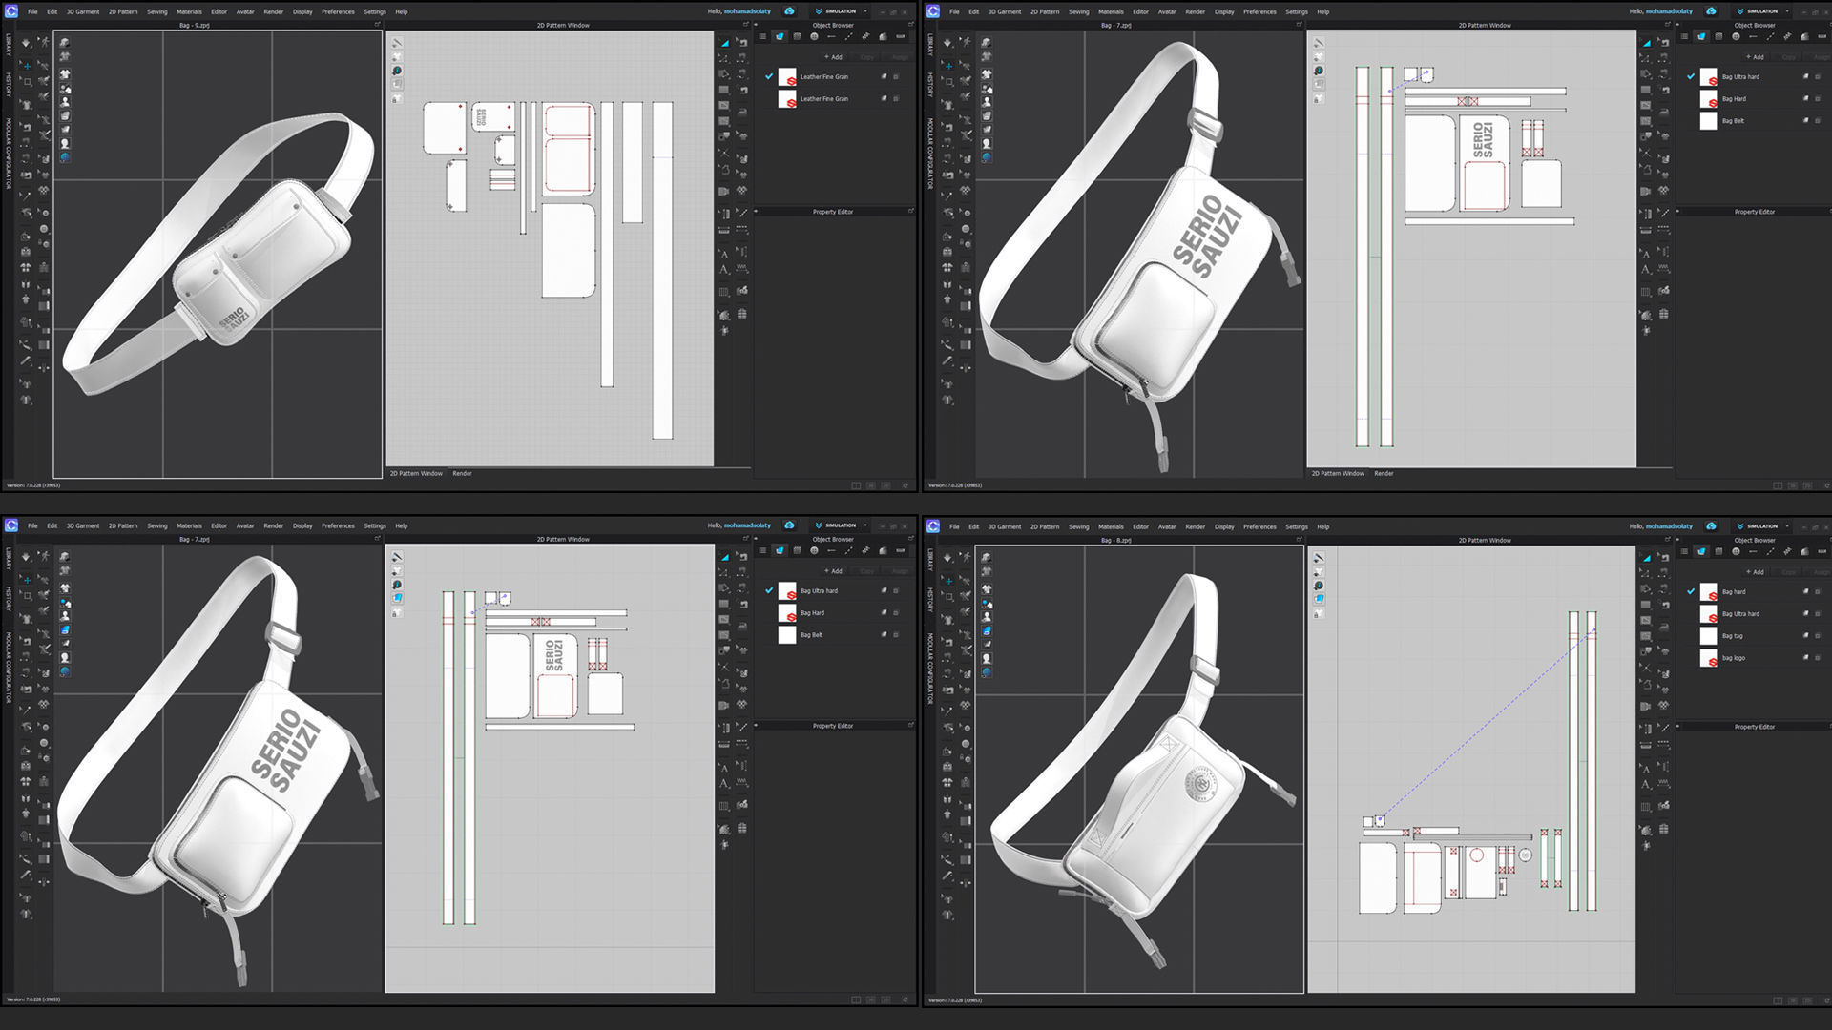Open Scene list icon in Bag - 9 Object Browser
This screenshot has width=1832, height=1030.
762,36
